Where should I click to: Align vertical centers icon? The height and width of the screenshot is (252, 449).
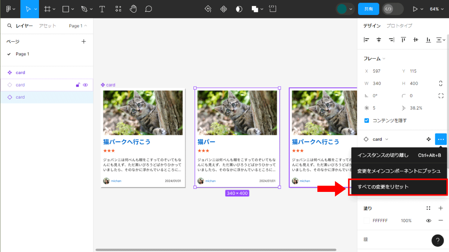(x=416, y=40)
